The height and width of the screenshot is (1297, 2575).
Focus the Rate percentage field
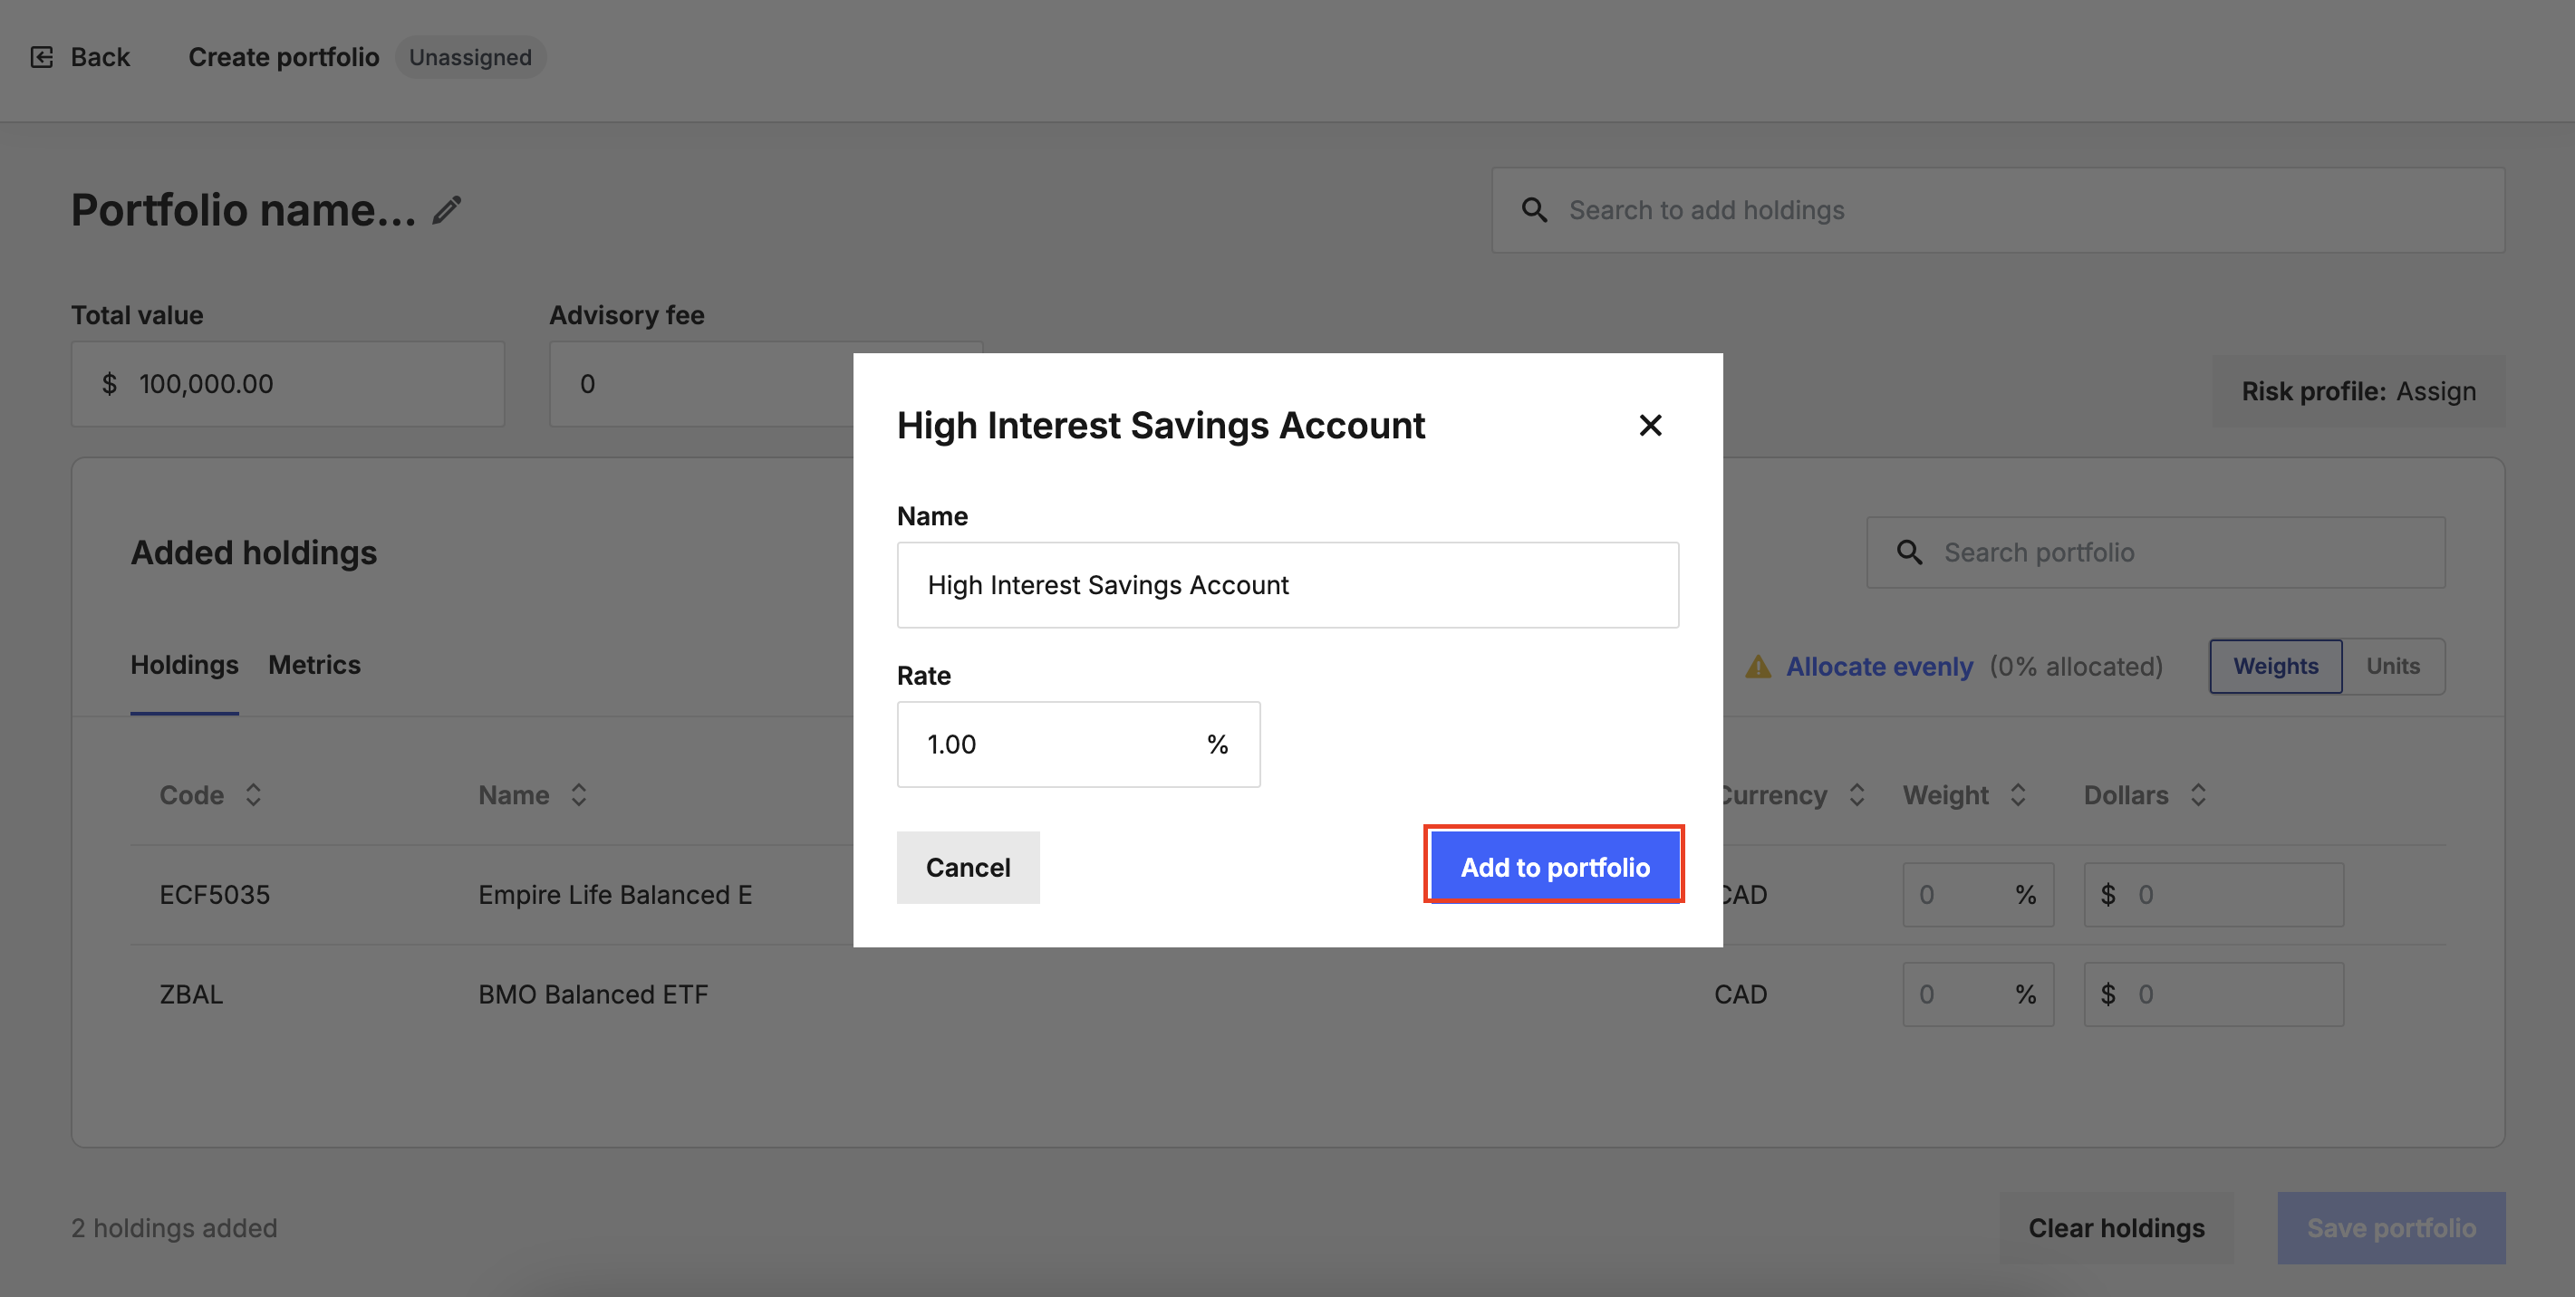click(1078, 745)
